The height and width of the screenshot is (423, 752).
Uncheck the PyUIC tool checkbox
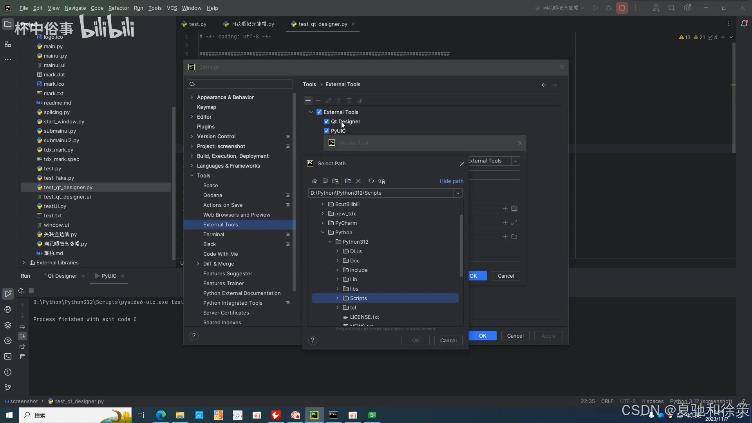pyautogui.click(x=327, y=131)
